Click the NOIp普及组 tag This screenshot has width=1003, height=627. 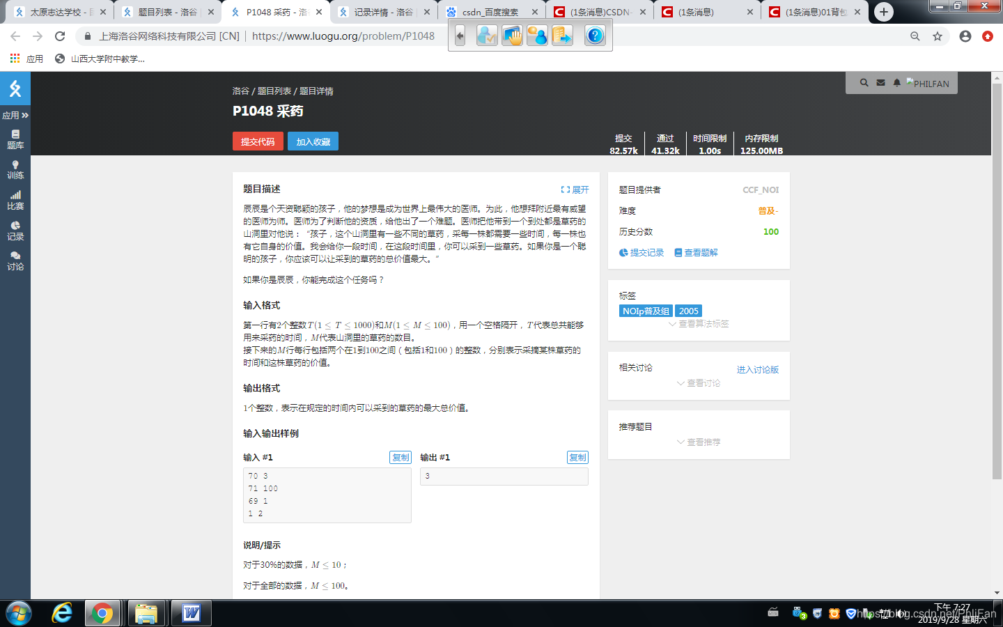click(x=646, y=311)
